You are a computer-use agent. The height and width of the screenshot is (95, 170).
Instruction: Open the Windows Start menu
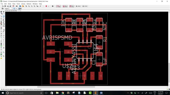coord(3,93)
